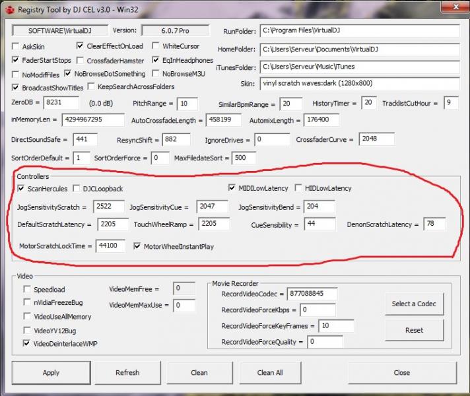The width and height of the screenshot is (470, 396).
Task: Toggle BroadcastShowTitles checkbox
Action: click(15, 87)
